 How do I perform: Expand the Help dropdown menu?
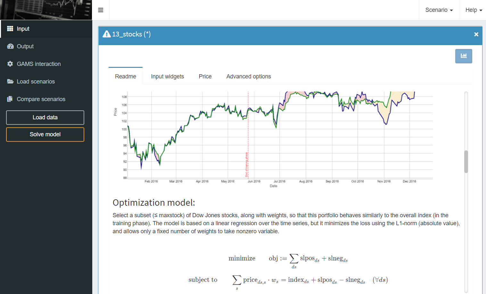click(x=474, y=10)
